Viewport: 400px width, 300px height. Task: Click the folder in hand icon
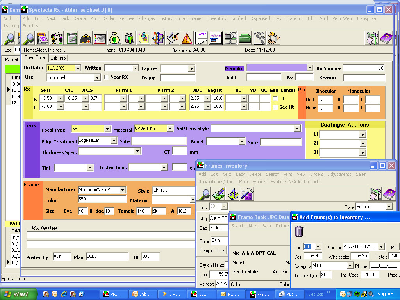(274, 38)
